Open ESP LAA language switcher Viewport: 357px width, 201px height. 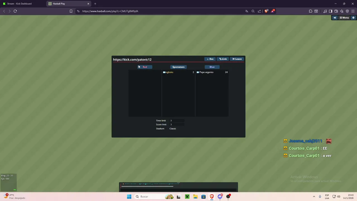click(x=327, y=197)
